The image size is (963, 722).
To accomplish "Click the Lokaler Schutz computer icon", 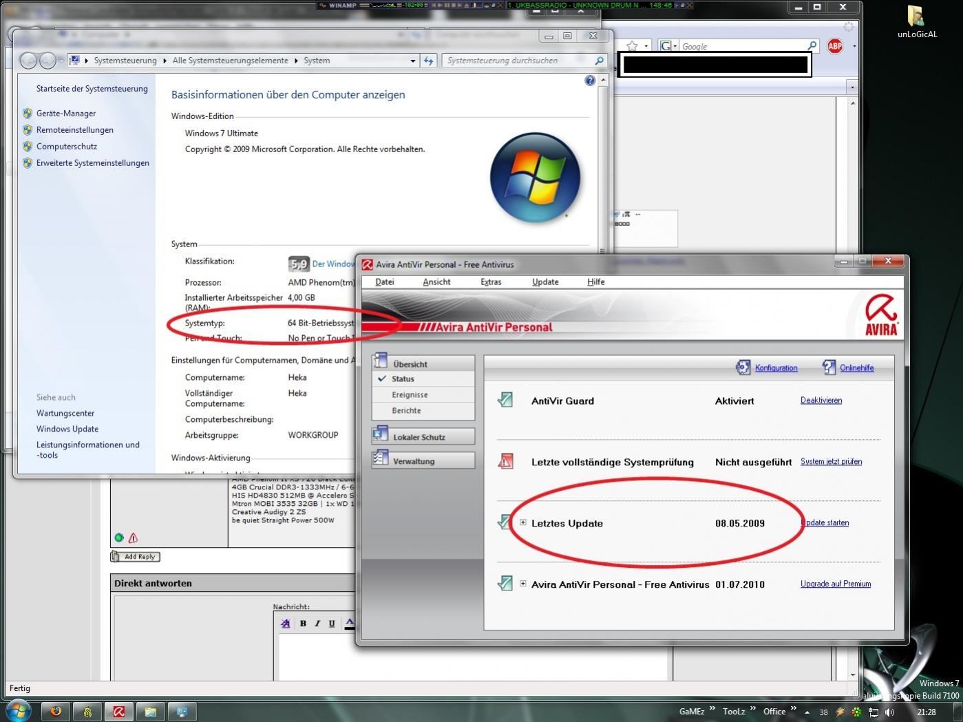I will click(x=381, y=434).
